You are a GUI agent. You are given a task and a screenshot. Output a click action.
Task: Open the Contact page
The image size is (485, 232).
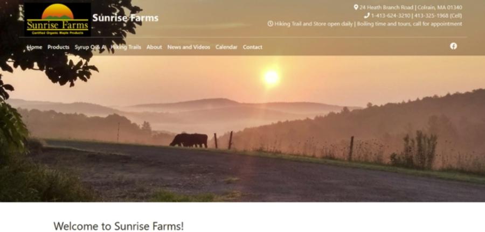pos(252,47)
